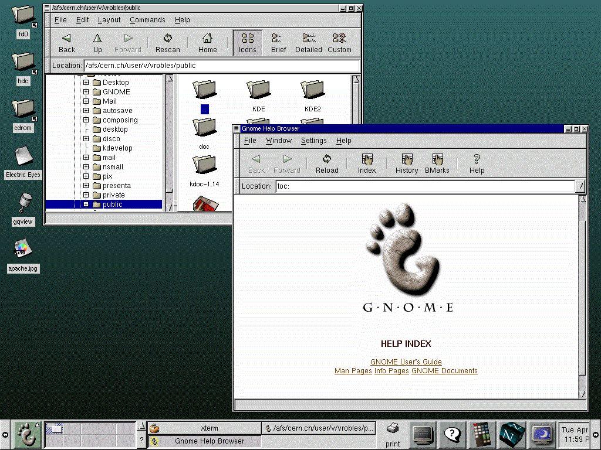Image resolution: width=601 pixels, height=450 pixels.
Task: Select the apache.jpg desktop file
Action: pyautogui.click(x=23, y=255)
